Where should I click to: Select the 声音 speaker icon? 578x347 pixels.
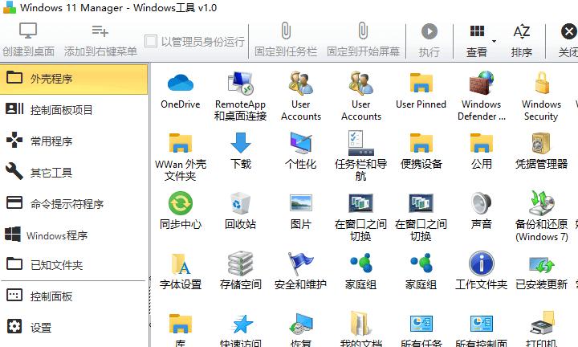click(x=482, y=204)
